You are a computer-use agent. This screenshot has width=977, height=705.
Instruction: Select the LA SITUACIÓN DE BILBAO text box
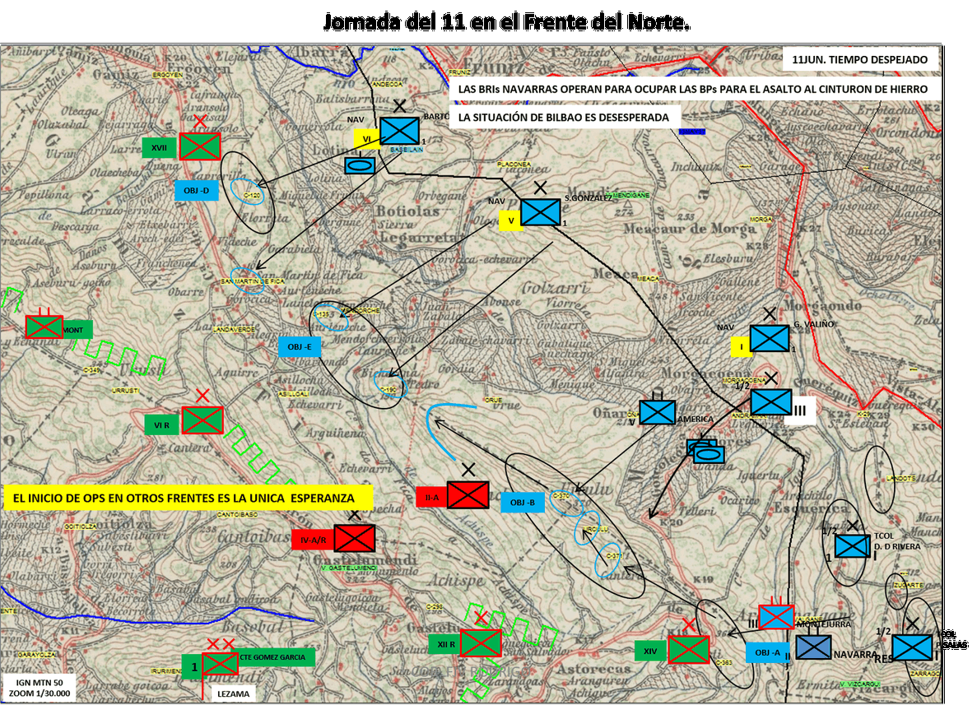564,117
